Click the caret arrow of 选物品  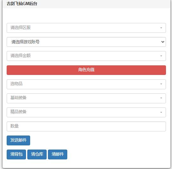pyautogui.click(x=161, y=84)
